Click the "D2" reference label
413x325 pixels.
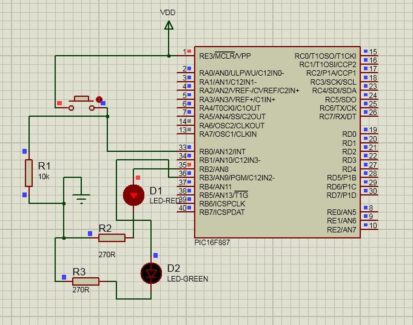[x=174, y=268]
